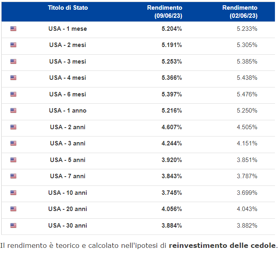Screen dimensions: 279x258
Task: Click the flag icon beside USA - 1 anno
Action: [13, 111]
